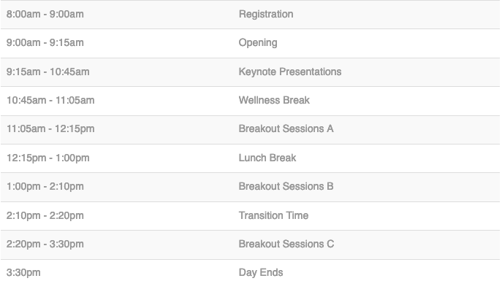
Task: Select the 8:00am - 9:00am time cell
Action: [45, 14]
